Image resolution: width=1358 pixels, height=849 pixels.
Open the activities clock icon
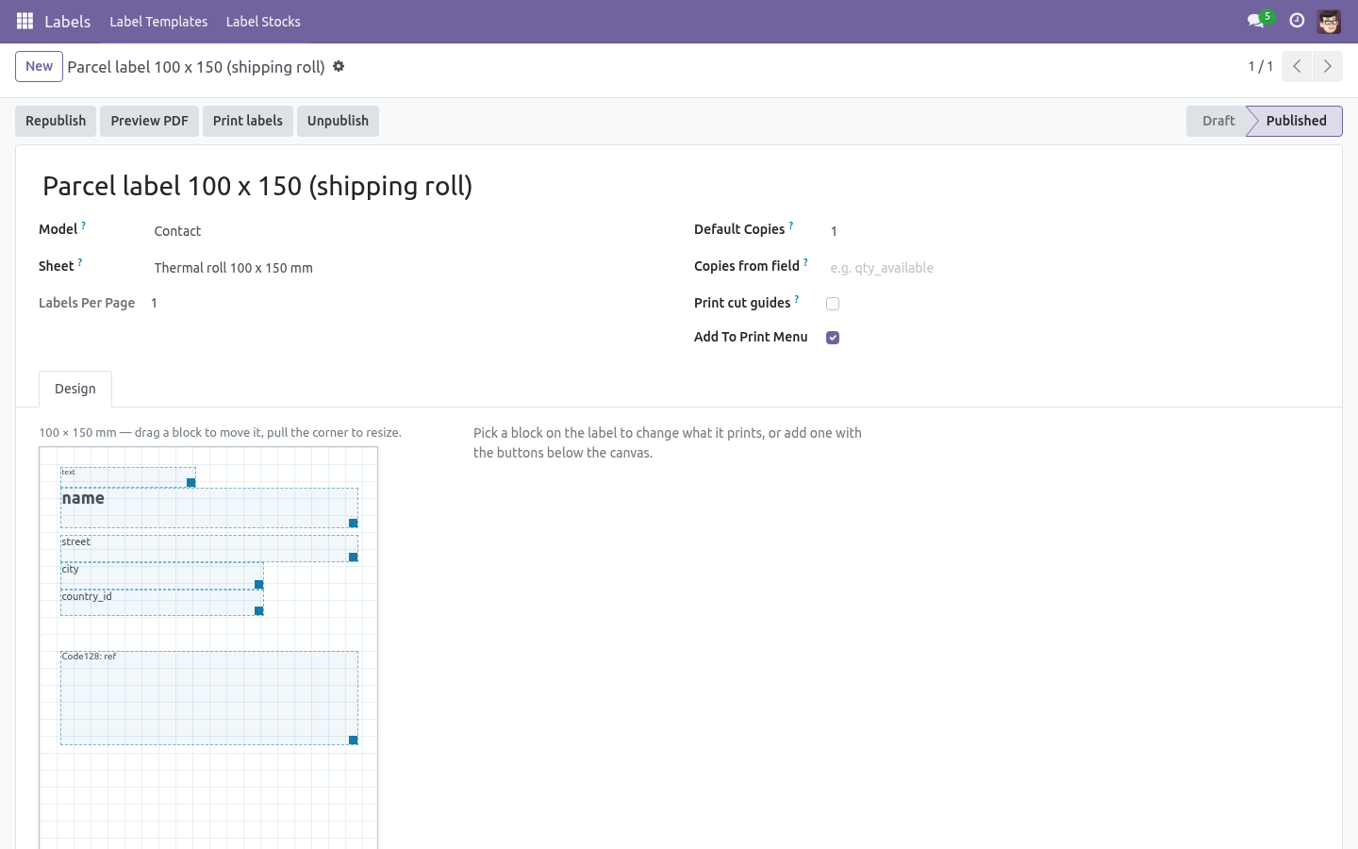click(1297, 21)
